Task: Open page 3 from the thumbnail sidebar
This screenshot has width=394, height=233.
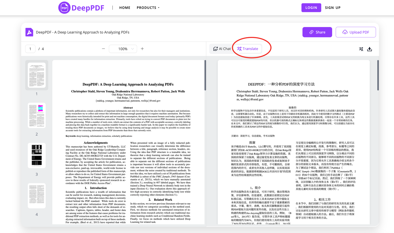Action: point(37,155)
